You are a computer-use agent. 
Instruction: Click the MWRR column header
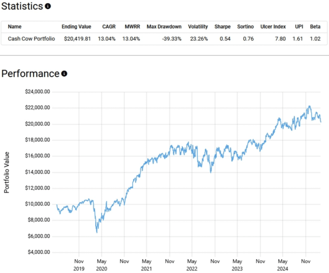tap(132, 27)
